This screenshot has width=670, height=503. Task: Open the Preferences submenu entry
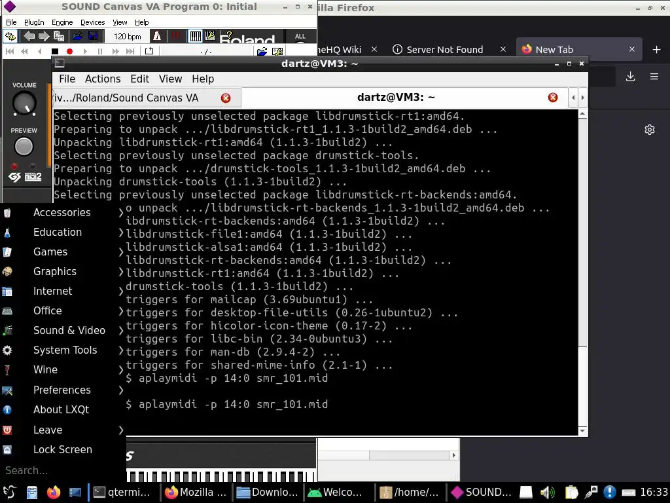(x=63, y=390)
